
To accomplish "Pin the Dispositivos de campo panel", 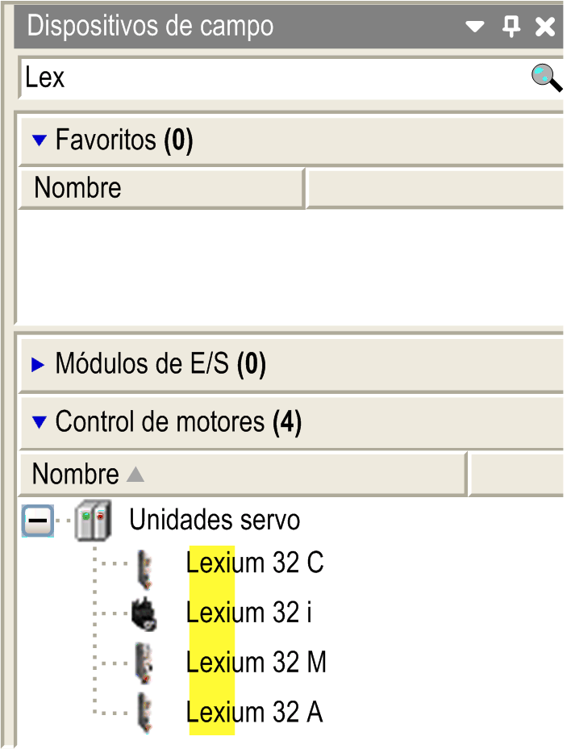I will tap(511, 27).
